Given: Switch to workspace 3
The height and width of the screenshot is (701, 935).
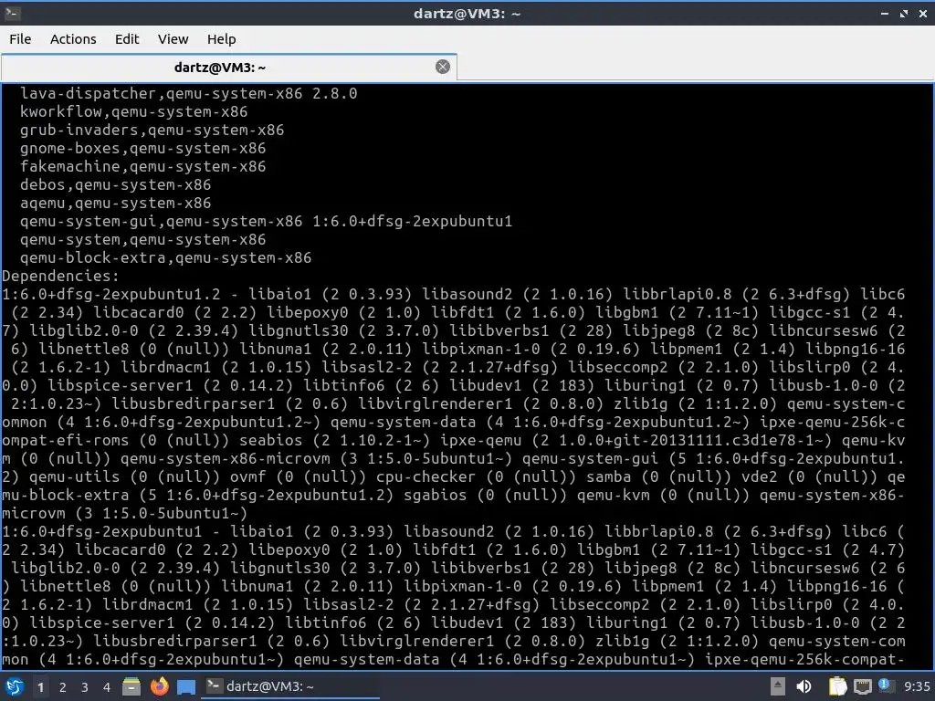Looking at the screenshot, I should [85, 687].
